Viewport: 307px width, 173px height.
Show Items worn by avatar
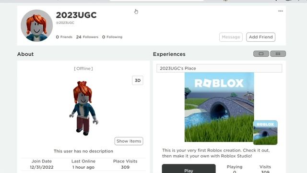click(129, 141)
